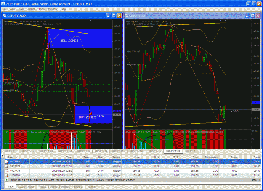
Task: Open the View menu
Action: pyautogui.click(x=12, y=9)
